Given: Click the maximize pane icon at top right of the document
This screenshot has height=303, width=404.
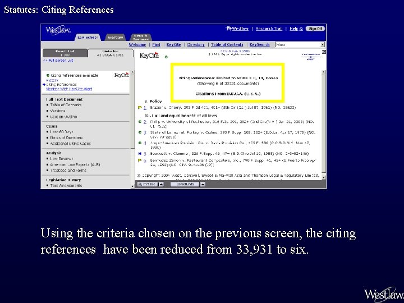Looking at the screenshot, I should point(324,52).
